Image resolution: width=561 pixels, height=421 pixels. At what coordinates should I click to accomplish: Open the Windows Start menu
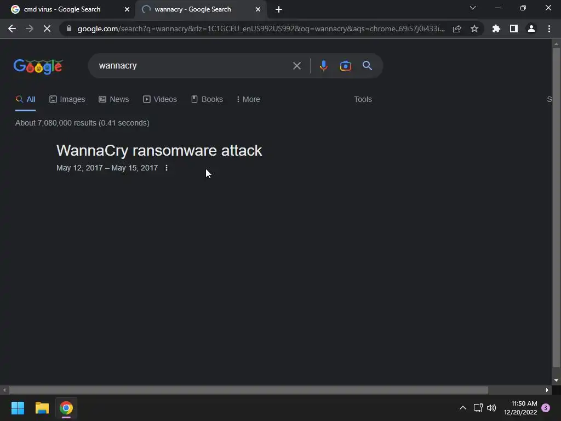(x=18, y=408)
